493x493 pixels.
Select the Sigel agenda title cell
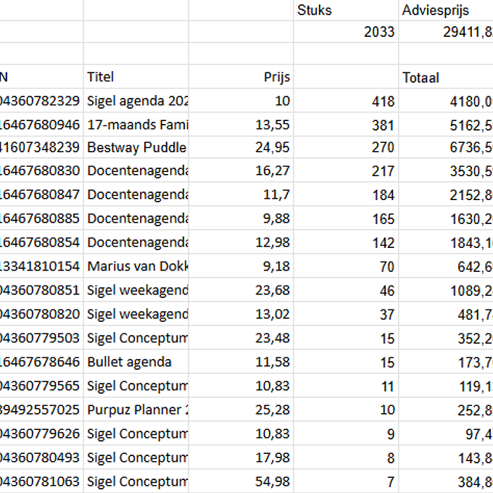pyautogui.click(x=136, y=101)
